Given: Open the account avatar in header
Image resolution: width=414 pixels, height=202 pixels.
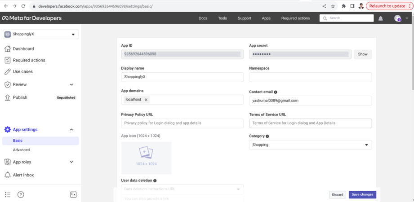Looking at the screenshot, I should point(397,18).
